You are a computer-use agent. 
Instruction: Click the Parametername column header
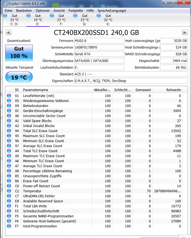tap(57, 90)
